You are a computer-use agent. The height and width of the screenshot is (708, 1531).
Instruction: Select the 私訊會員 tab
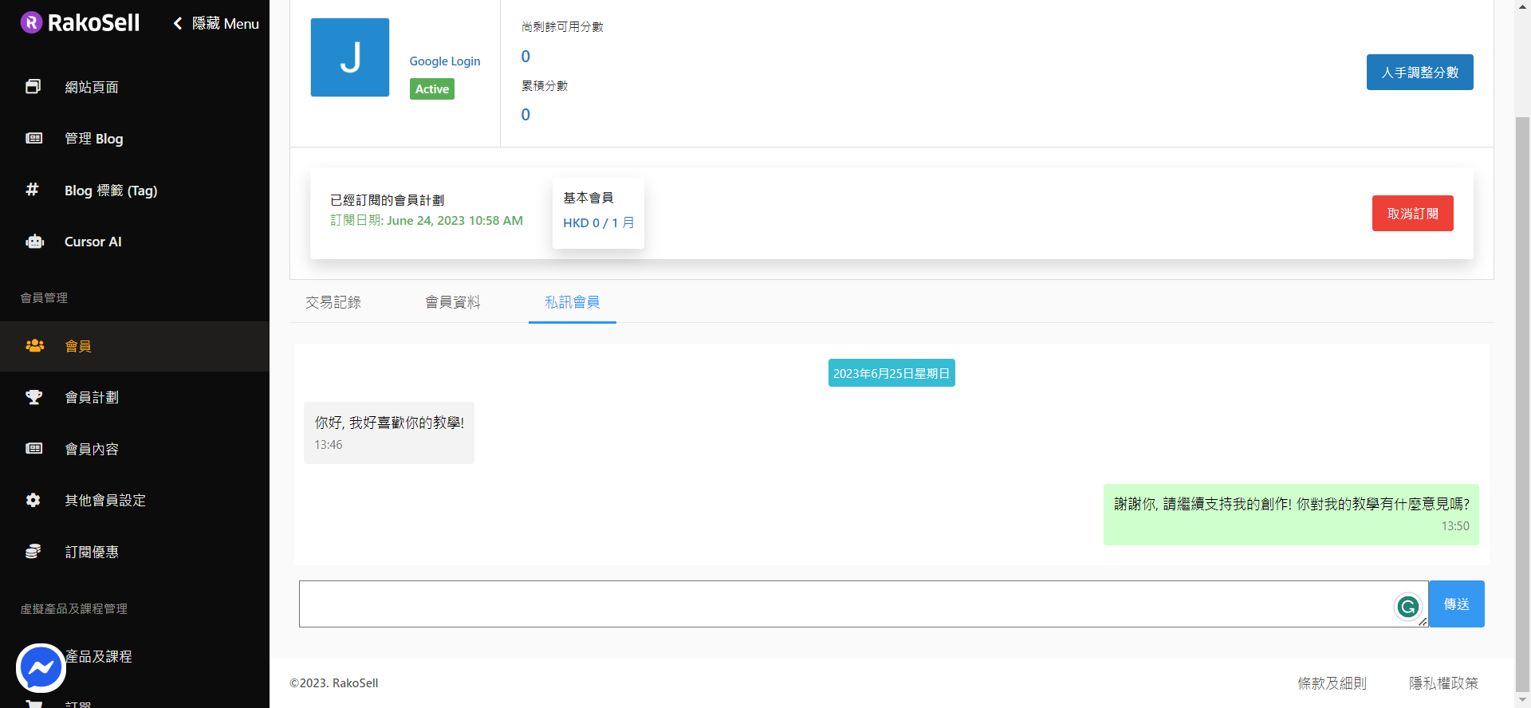pos(572,302)
